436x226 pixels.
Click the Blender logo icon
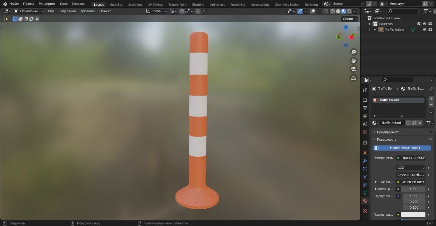coord(5,4)
